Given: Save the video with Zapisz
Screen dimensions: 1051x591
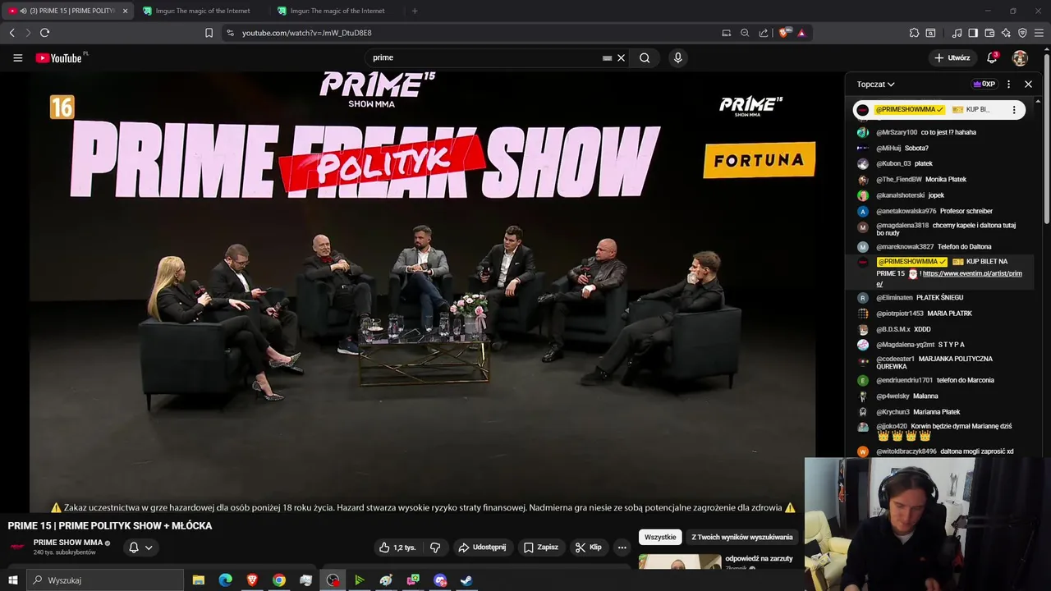Looking at the screenshot, I should (x=541, y=547).
